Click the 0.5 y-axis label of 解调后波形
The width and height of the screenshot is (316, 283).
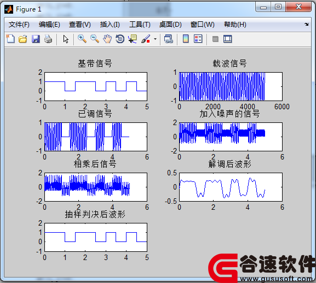[x=172, y=173]
